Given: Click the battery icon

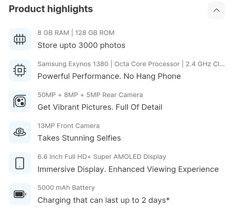Looking at the screenshot, I should pos(20,194).
